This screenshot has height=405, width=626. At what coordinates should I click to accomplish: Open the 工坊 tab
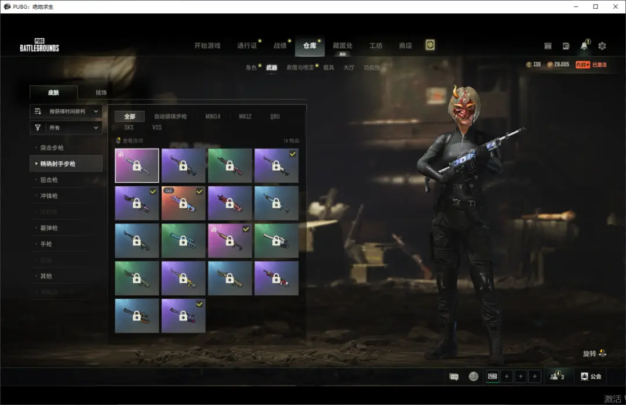tap(376, 46)
